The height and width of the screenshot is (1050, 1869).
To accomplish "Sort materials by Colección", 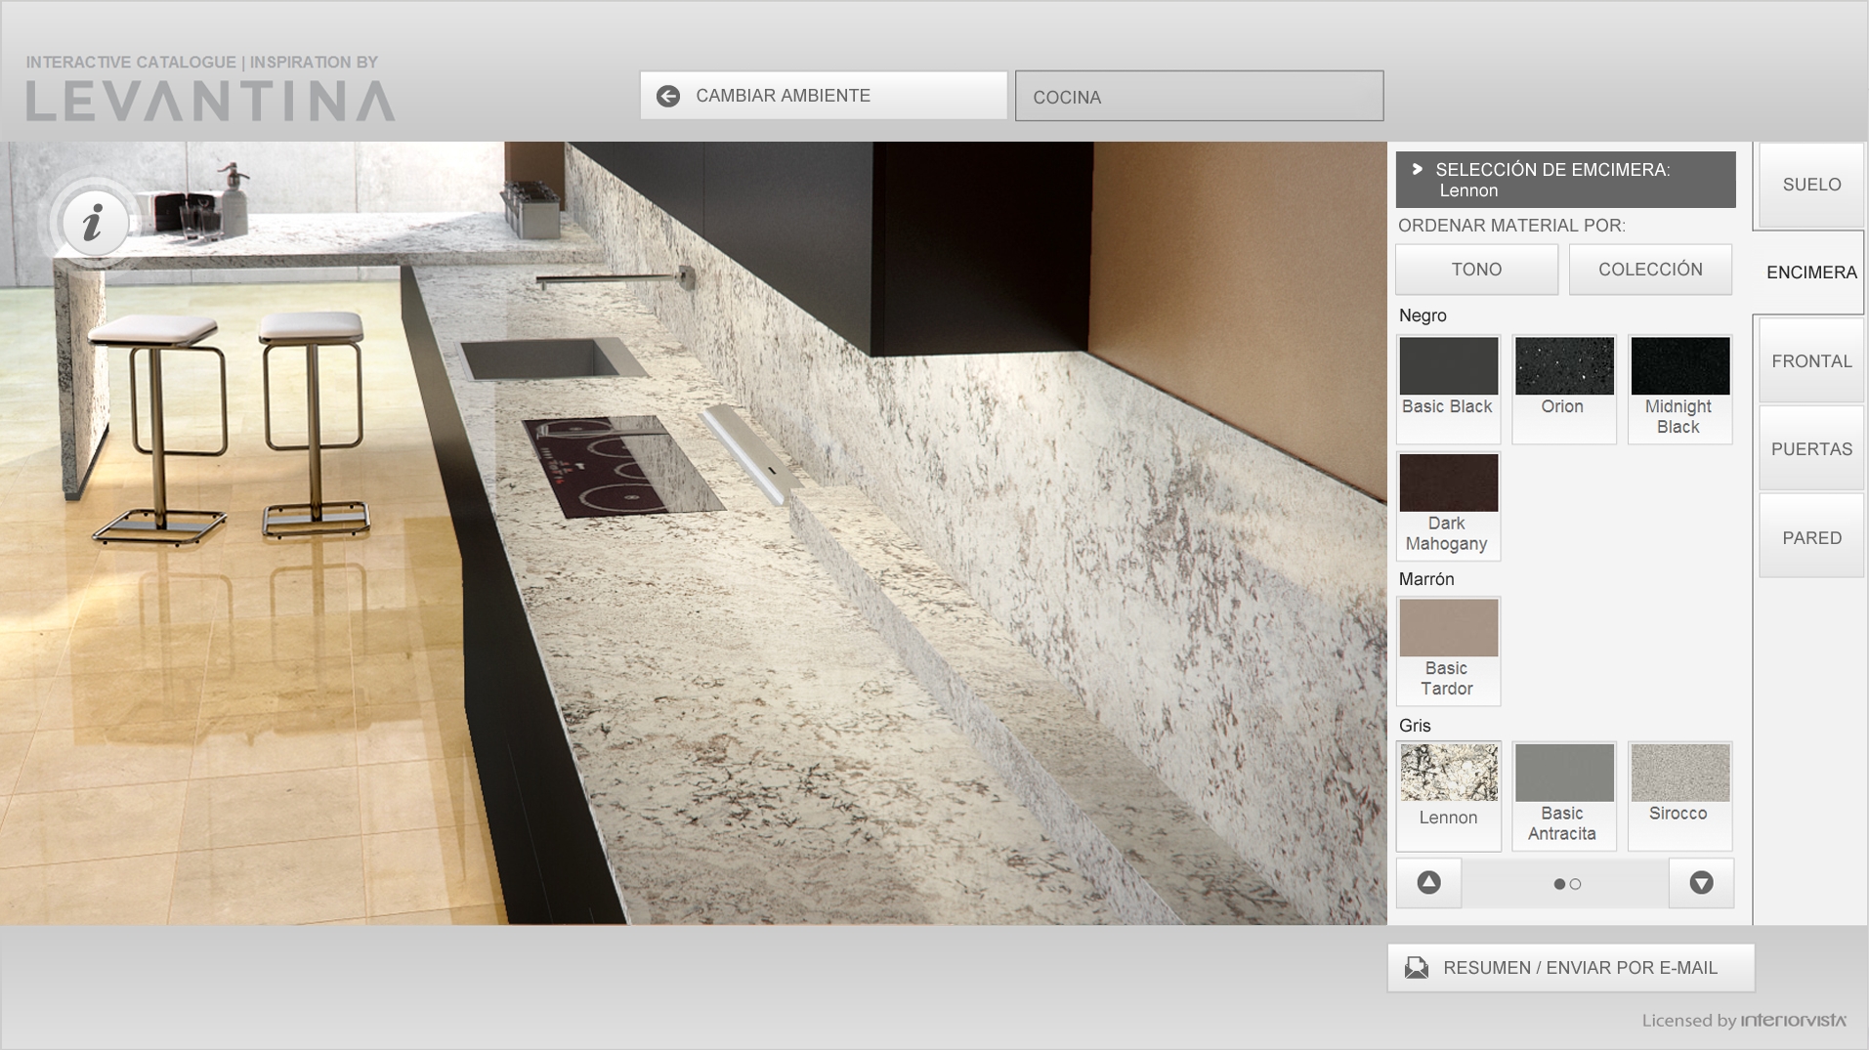I will coord(1650,270).
